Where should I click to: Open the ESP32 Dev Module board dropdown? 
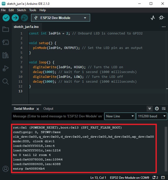[61, 18]
